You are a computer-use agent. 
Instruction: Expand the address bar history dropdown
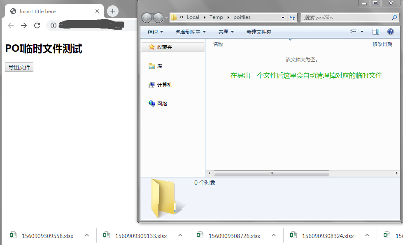point(283,17)
